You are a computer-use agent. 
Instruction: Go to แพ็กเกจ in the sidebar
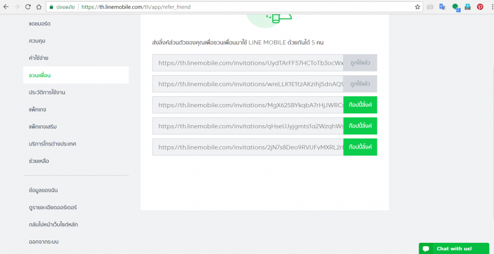coord(38,109)
